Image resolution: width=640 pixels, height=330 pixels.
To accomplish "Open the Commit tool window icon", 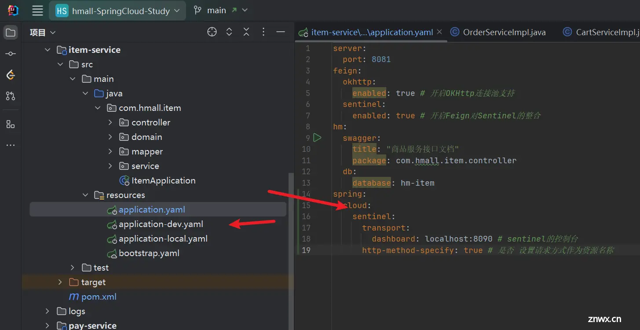I will pyautogui.click(x=11, y=54).
